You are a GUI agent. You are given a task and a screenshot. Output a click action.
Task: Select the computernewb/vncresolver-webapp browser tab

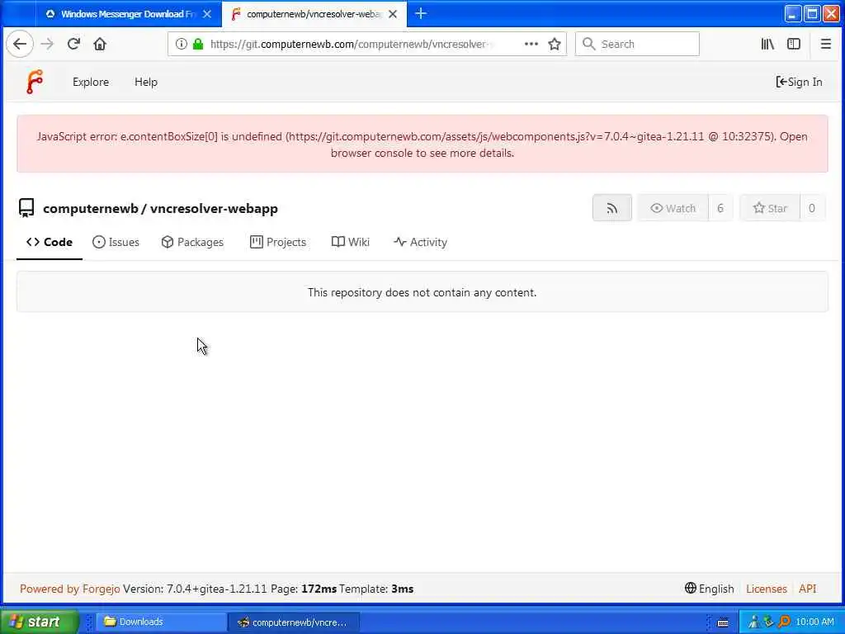(x=314, y=14)
